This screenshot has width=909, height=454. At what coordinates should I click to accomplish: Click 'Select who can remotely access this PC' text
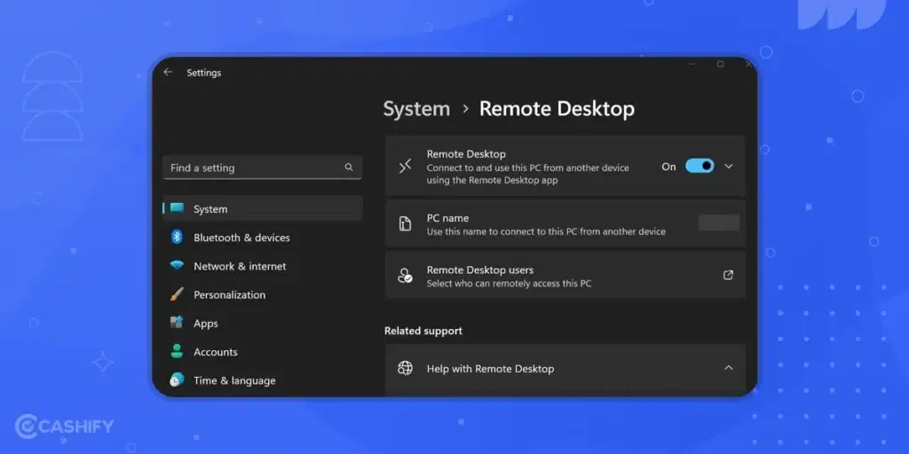[x=509, y=284]
